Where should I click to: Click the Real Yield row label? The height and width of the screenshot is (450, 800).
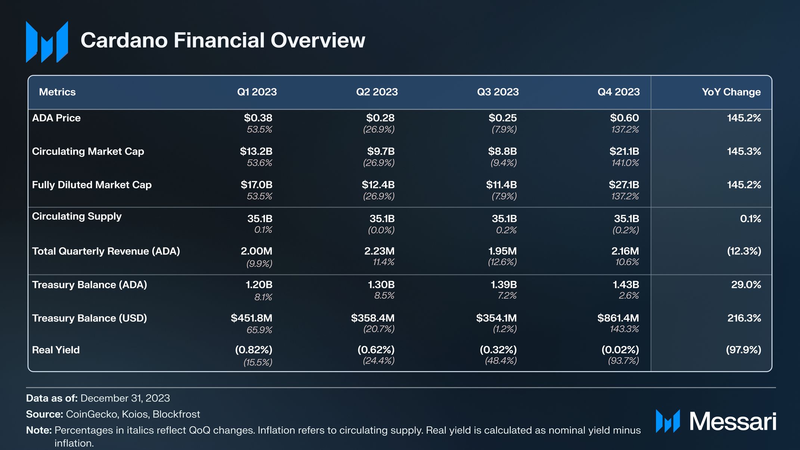56,350
